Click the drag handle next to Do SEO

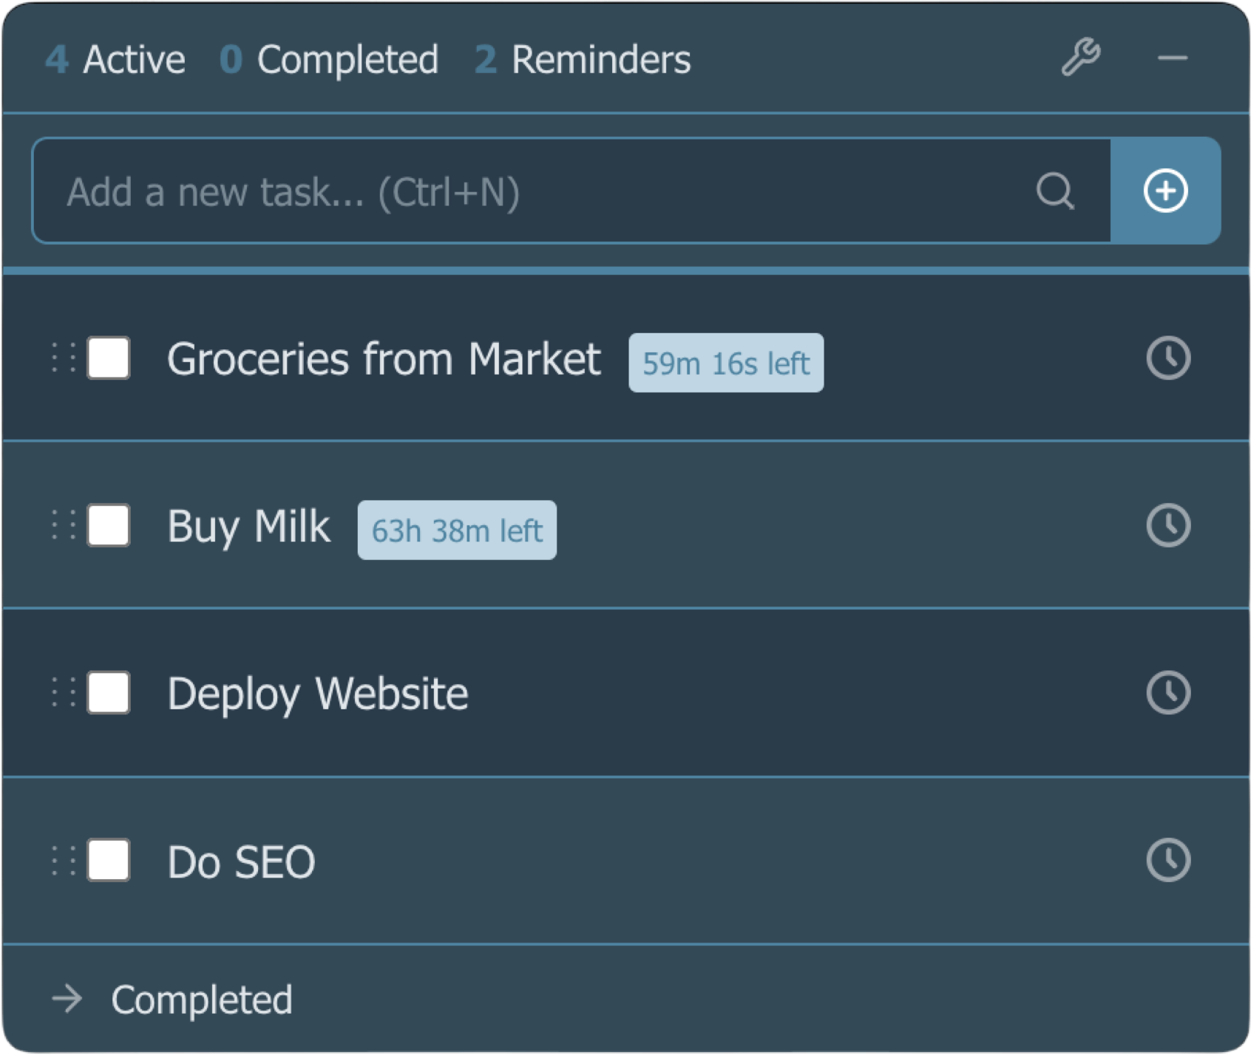(x=64, y=859)
